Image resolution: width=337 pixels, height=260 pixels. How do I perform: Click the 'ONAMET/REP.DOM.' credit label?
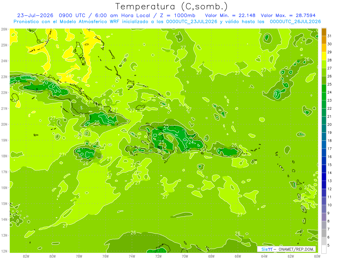(x=296, y=249)
